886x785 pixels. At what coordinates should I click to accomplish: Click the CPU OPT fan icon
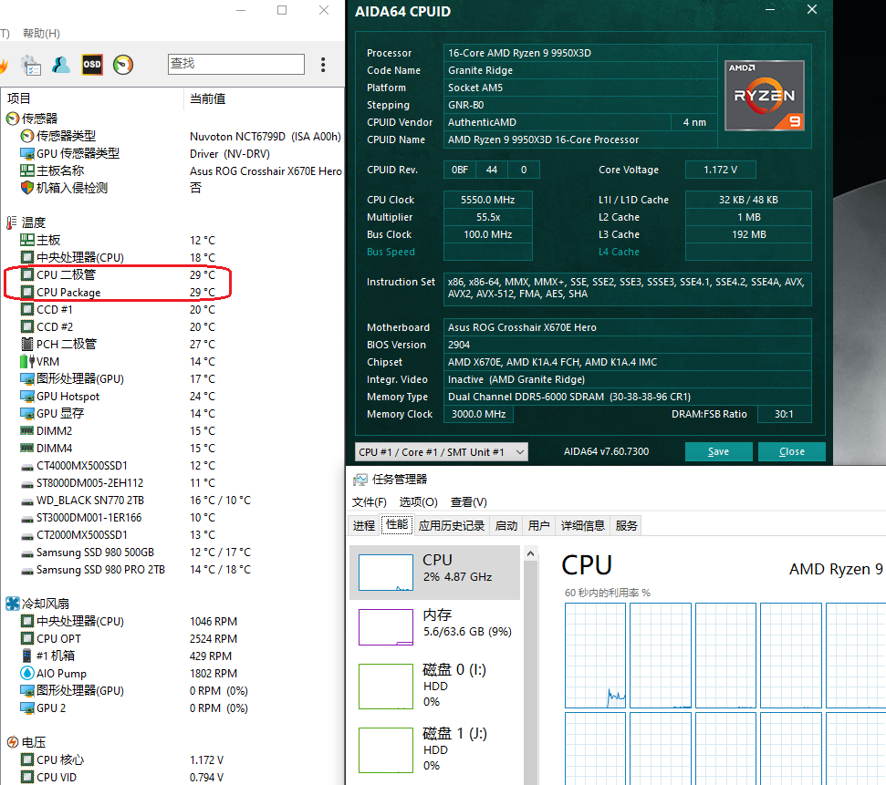26,638
